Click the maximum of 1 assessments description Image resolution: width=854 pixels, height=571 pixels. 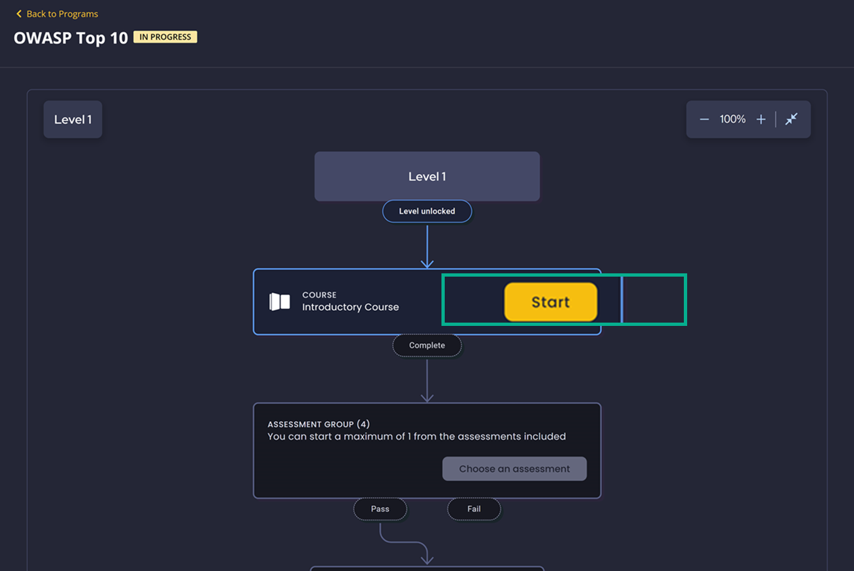pyautogui.click(x=416, y=436)
